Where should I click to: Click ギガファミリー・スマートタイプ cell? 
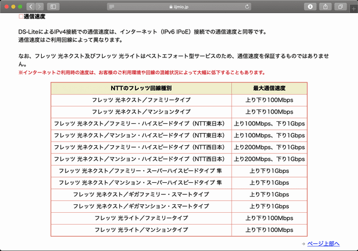click(141, 195)
